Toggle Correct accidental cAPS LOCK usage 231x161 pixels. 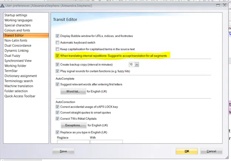(57, 107)
